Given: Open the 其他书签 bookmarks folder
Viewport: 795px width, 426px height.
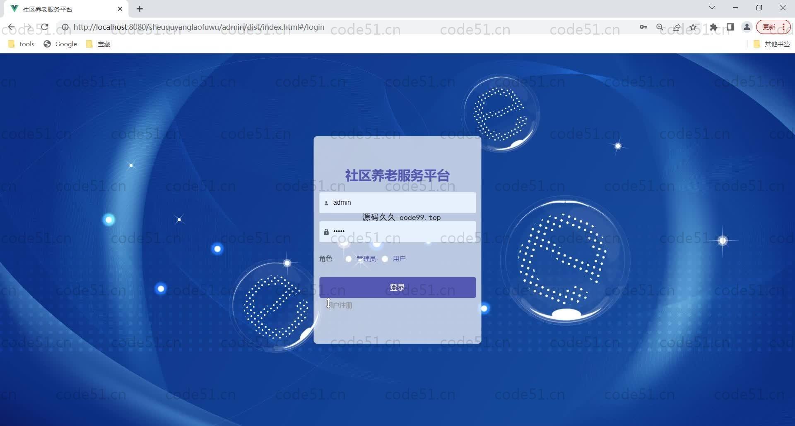Looking at the screenshot, I should click(x=772, y=44).
